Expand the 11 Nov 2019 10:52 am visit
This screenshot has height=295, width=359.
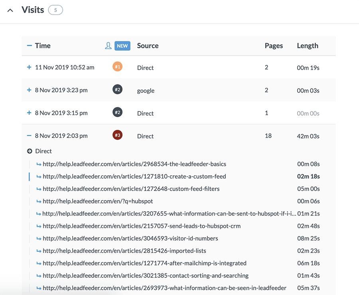pos(29,67)
